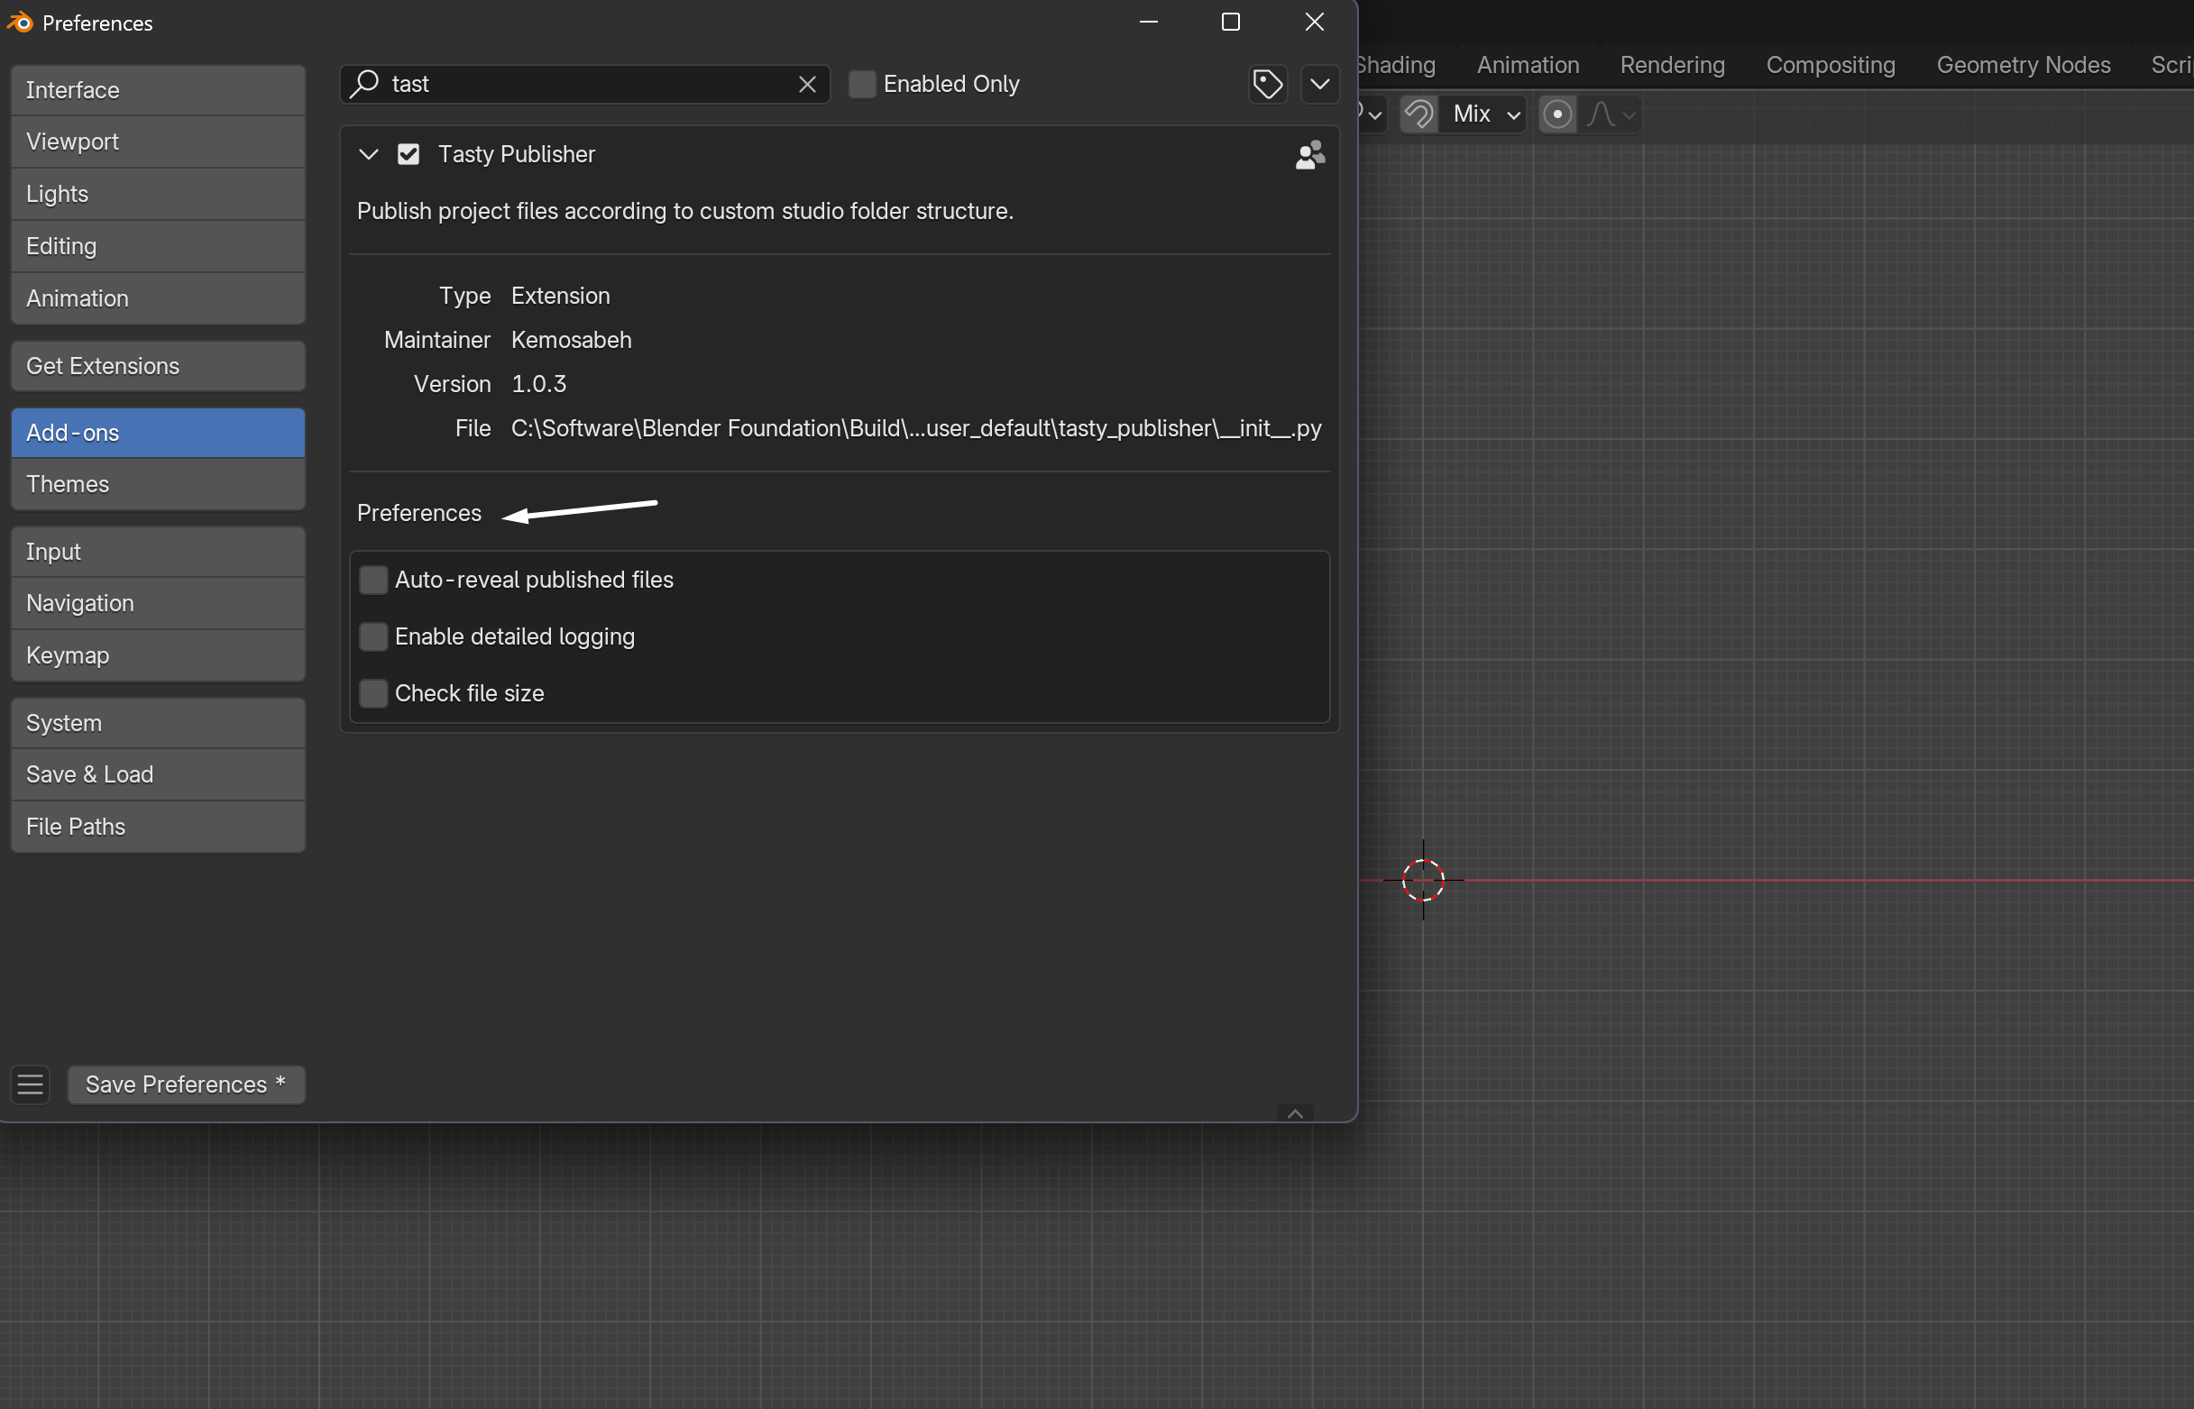Switch to Rendering workspace tab
The image size is (2194, 1409).
(x=1672, y=65)
